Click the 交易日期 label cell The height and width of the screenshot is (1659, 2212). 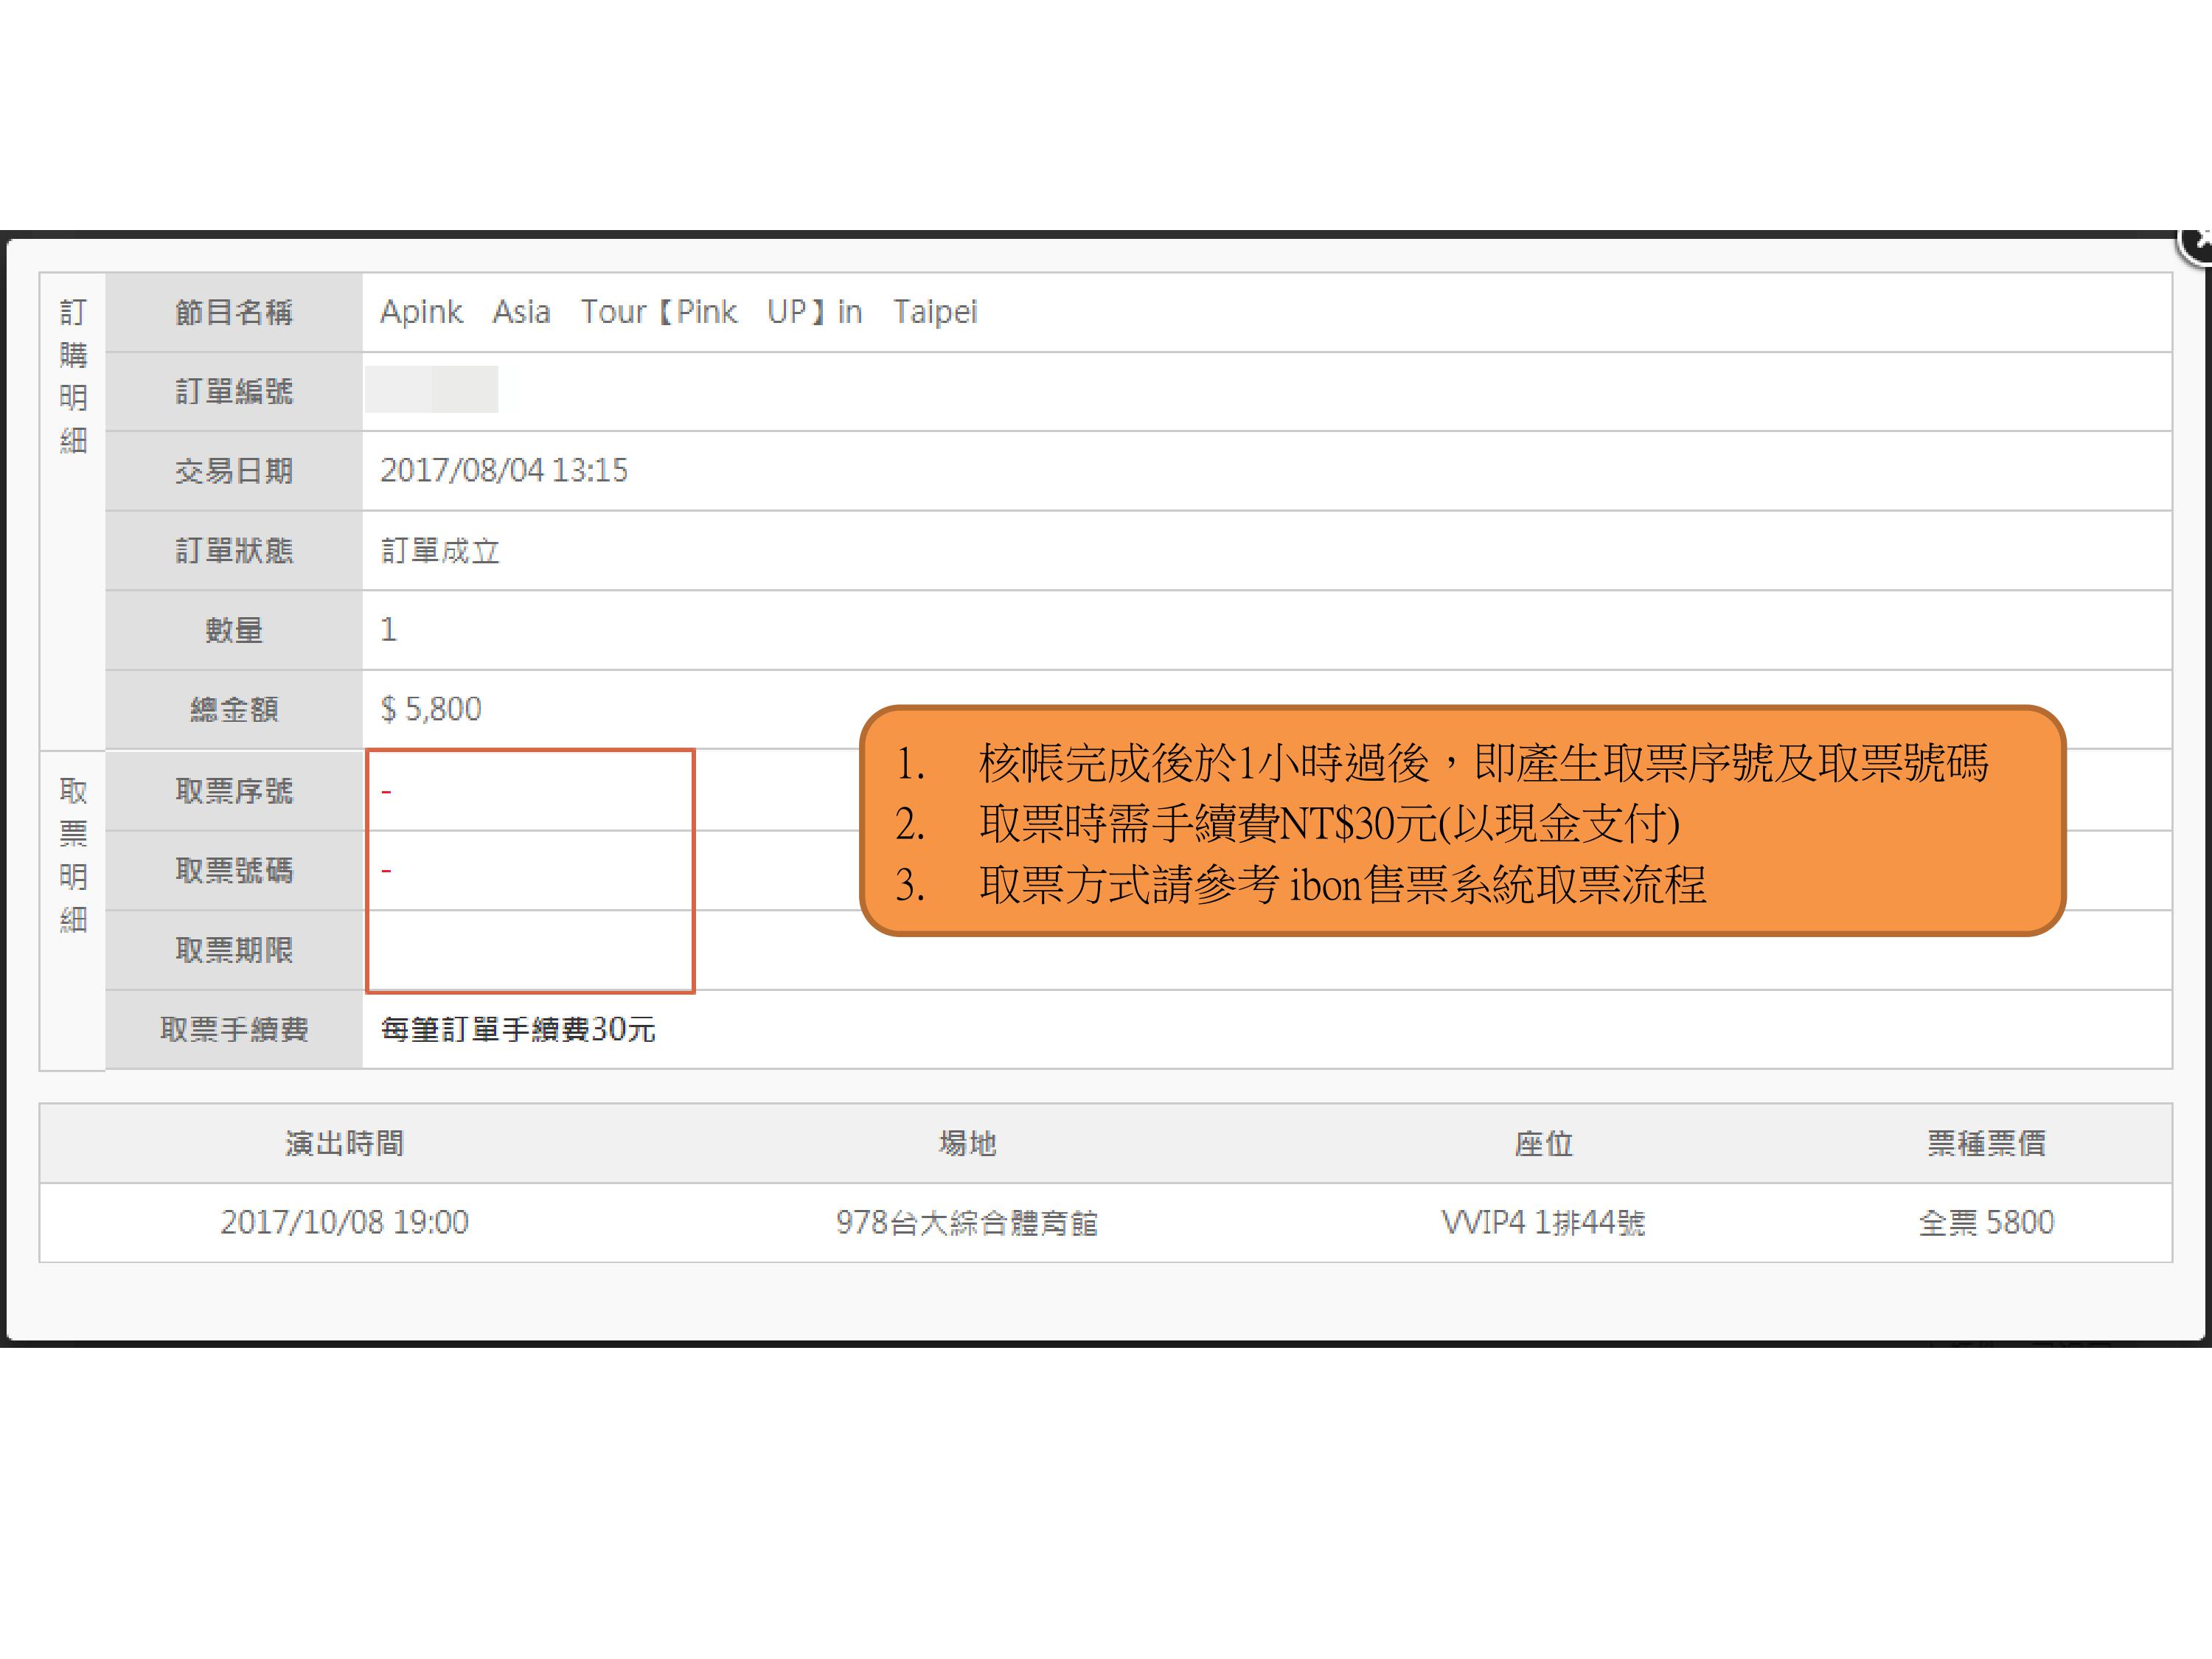234,471
